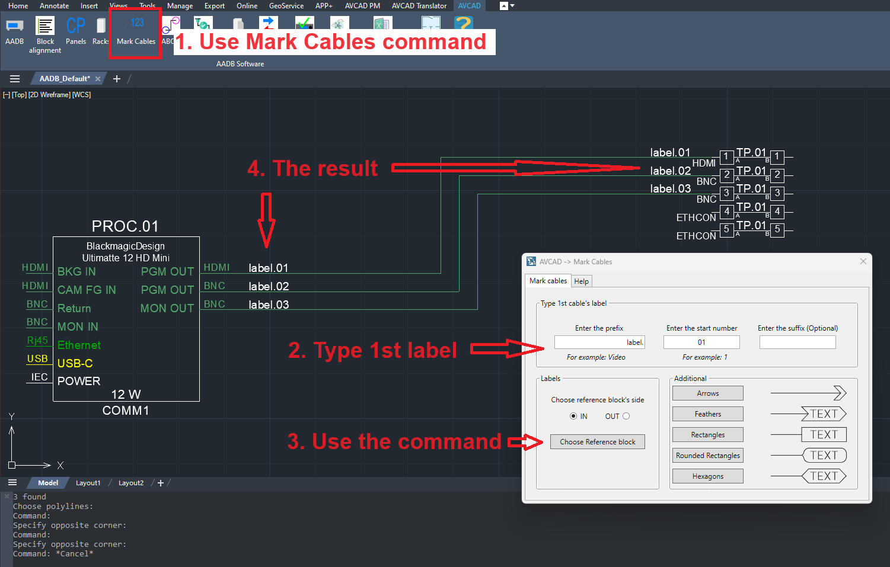This screenshot has width=890, height=567.
Task: Select the OUT reference side radio button
Action: [x=626, y=416]
